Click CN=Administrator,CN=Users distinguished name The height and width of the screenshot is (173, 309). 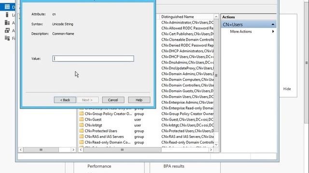pyautogui.click(x=187, y=23)
